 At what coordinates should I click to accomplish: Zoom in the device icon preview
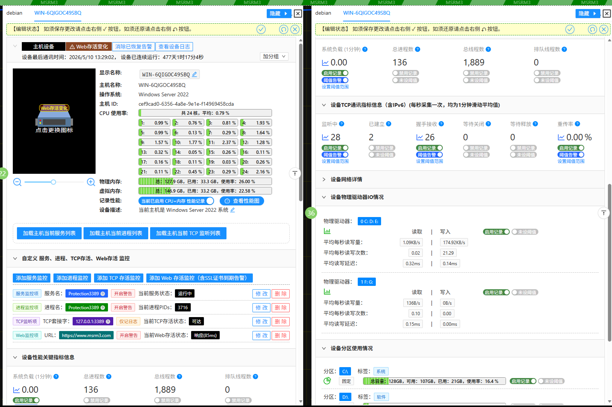(91, 182)
